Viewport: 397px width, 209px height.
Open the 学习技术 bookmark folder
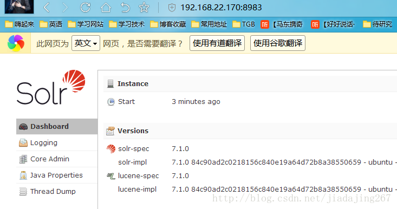pos(127,24)
